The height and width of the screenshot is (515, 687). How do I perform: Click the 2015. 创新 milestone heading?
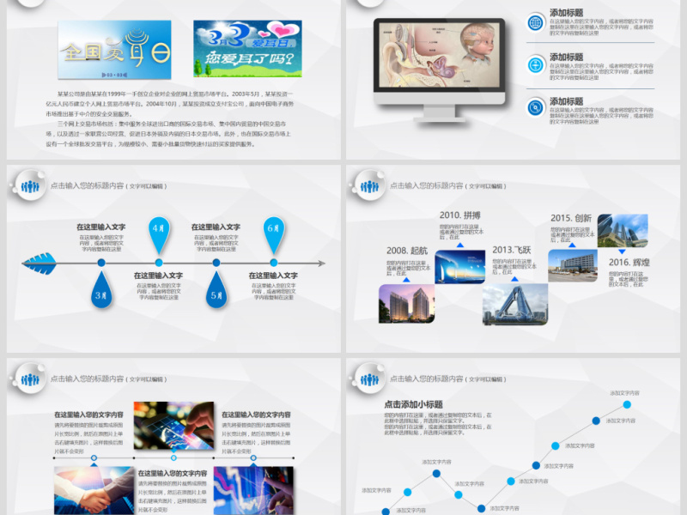[x=571, y=218]
